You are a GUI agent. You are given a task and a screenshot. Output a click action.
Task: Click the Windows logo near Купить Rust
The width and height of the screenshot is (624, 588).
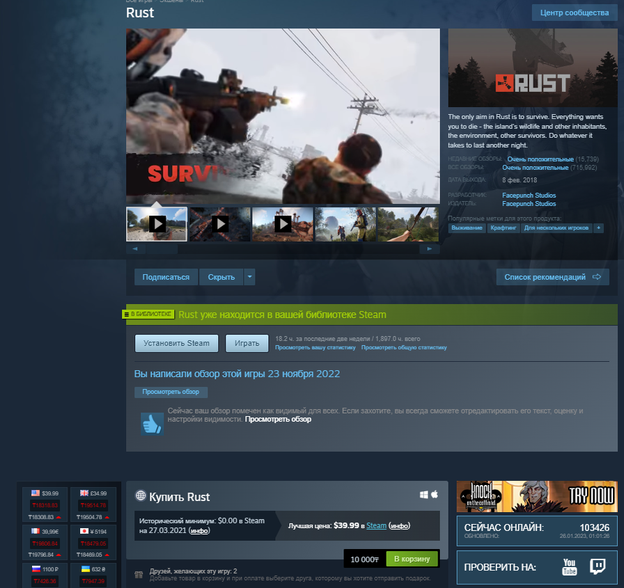click(x=424, y=494)
